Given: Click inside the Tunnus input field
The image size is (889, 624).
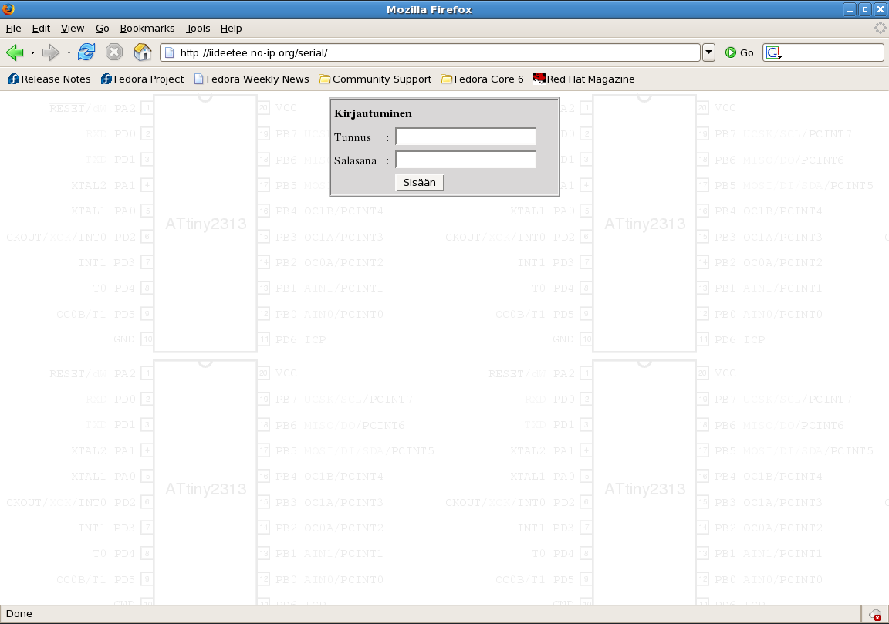Looking at the screenshot, I should pyautogui.click(x=465, y=136).
